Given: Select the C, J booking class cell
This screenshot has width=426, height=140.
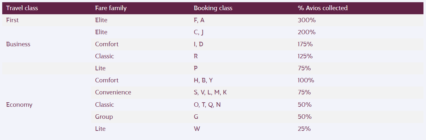Looking at the screenshot, I should pos(199,32).
